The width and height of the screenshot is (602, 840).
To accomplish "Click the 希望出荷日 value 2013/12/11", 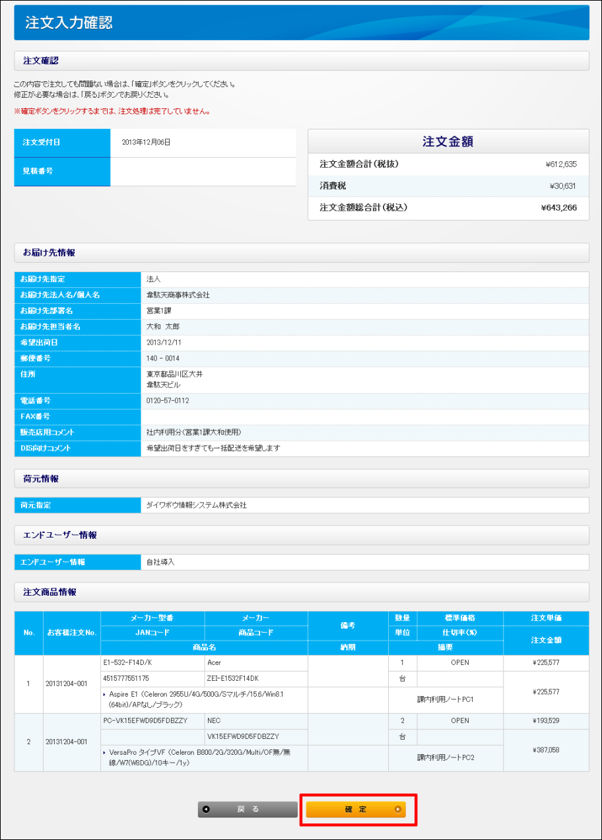I will coord(163,343).
